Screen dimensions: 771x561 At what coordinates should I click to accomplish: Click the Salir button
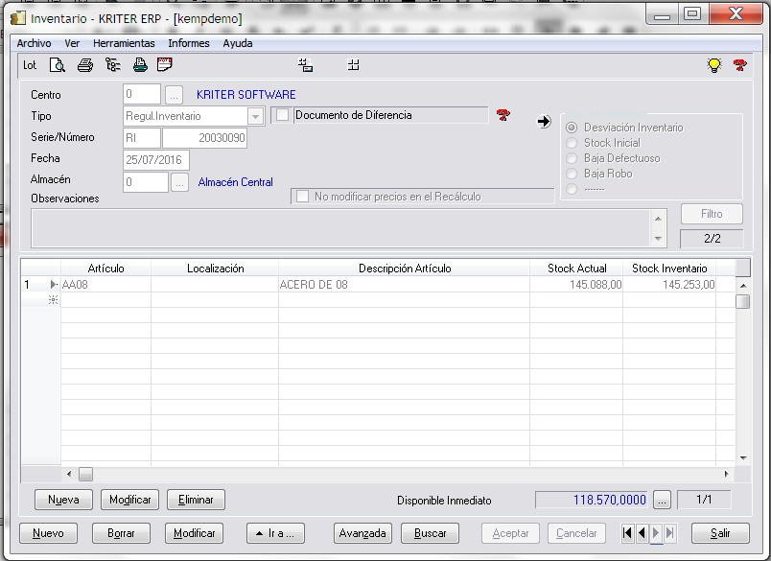[720, 533]
